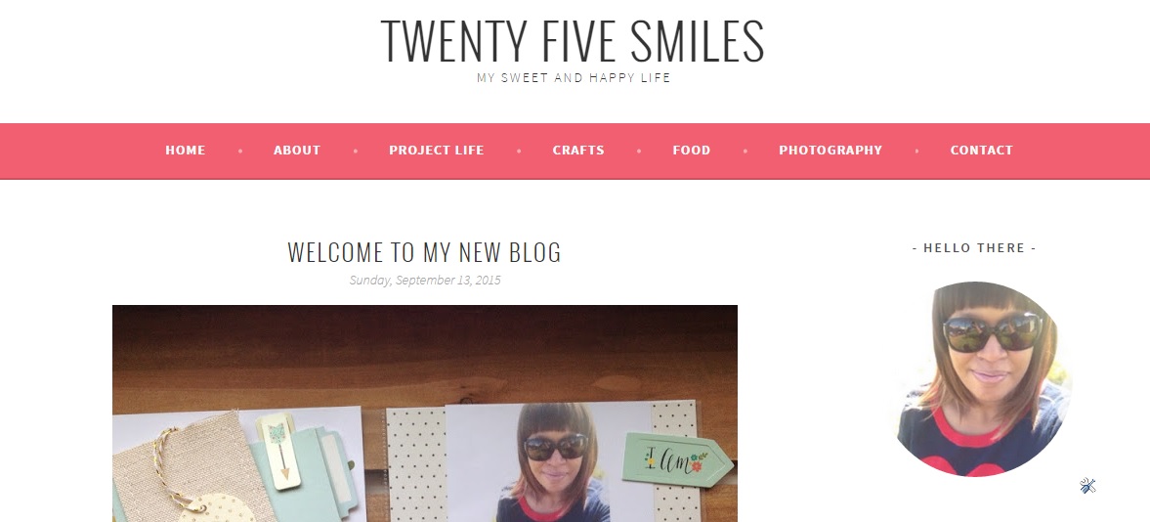The height and width of the screenshot is (522, 1150).
Task: Open the Welcome to My New Blog post
Action: coord(425,252)
